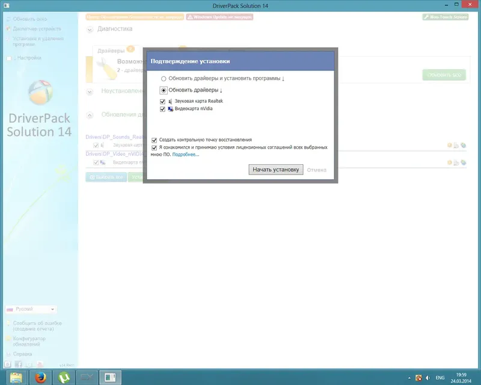The image size is (481, 385).
Task: Uncheck Видеокарта nVidia in dialog
Action: pos(162,109)
